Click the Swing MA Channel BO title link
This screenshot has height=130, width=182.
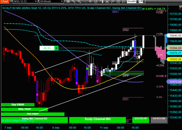click(x=127, y=8)
